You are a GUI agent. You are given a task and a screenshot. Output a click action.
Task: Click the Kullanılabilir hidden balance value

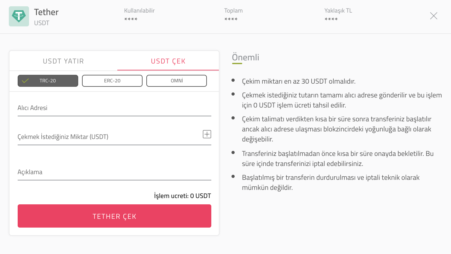tap(131, 20)
